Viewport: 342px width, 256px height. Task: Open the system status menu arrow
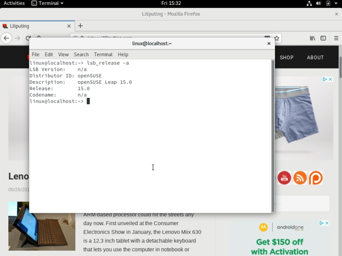pyautogui.click(x=336, y=3)
